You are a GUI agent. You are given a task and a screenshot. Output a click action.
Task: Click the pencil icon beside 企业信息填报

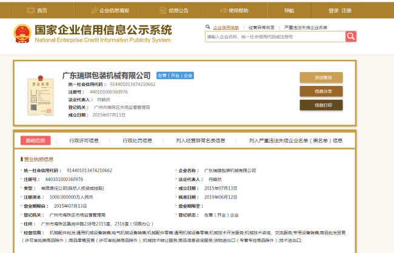pyautogui.click(x=95, y=10)
